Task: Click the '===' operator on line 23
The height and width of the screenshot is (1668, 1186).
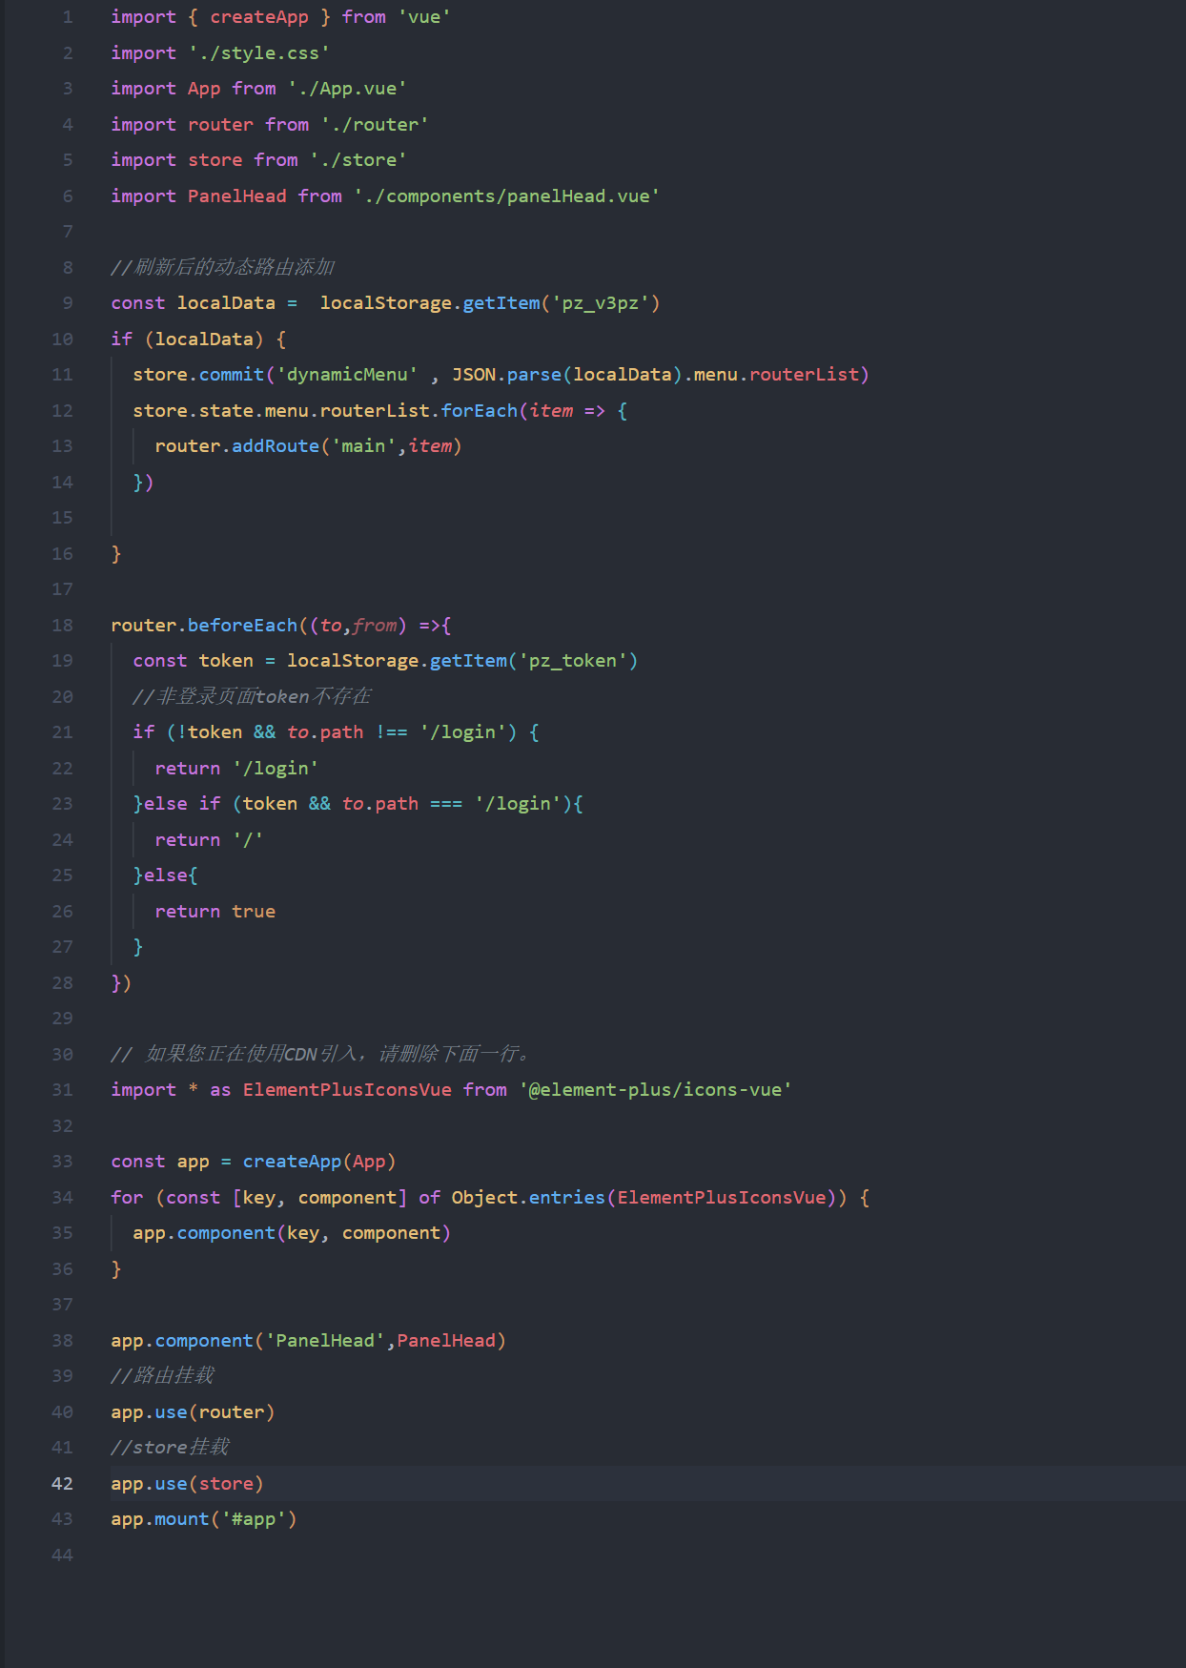Action: pyautogui.click(x=446, y=804)
